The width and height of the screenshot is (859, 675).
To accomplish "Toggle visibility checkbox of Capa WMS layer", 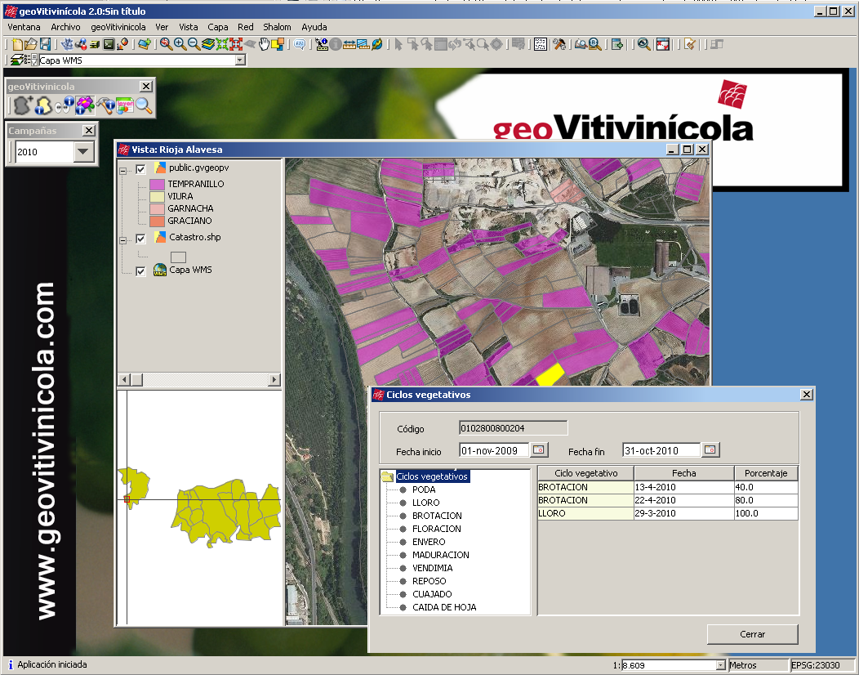I will click(x=140, y=270).
